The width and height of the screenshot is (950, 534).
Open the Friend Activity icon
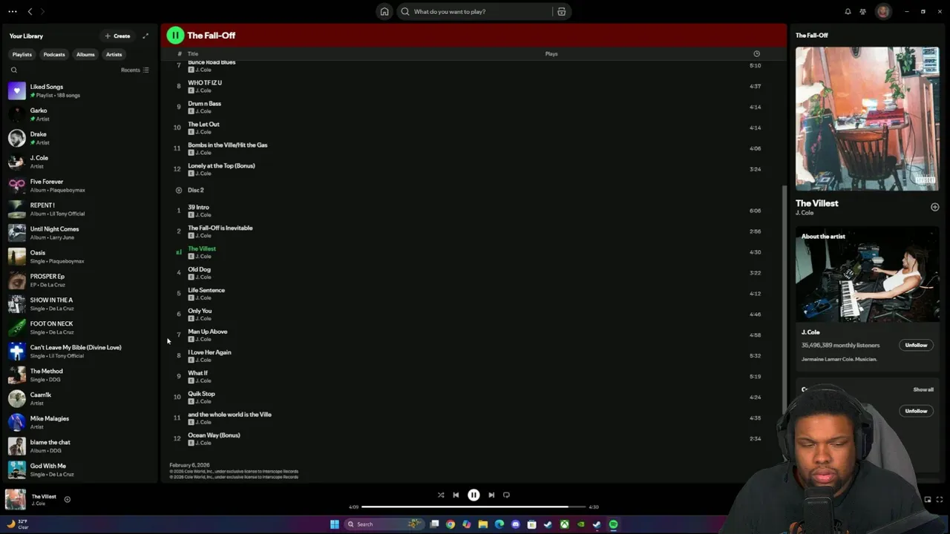point(862,11)
